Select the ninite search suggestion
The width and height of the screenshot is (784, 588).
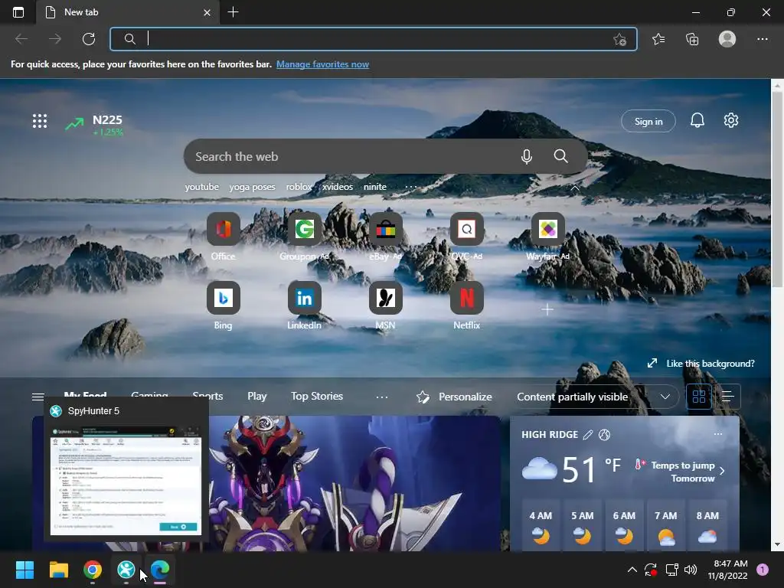click(x=374, y=187)
